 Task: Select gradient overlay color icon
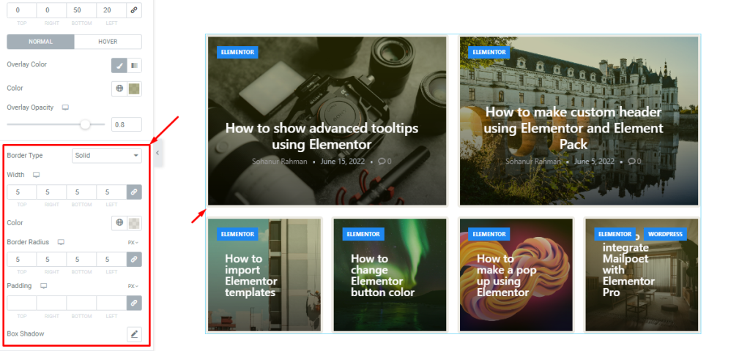[135, 65]
